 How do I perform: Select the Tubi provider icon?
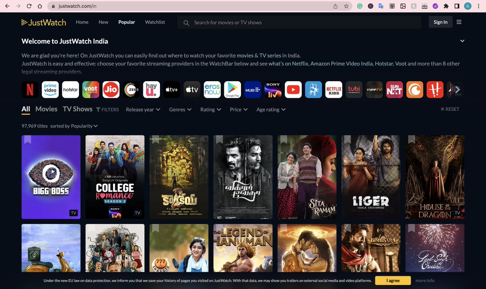click(354, 90)
